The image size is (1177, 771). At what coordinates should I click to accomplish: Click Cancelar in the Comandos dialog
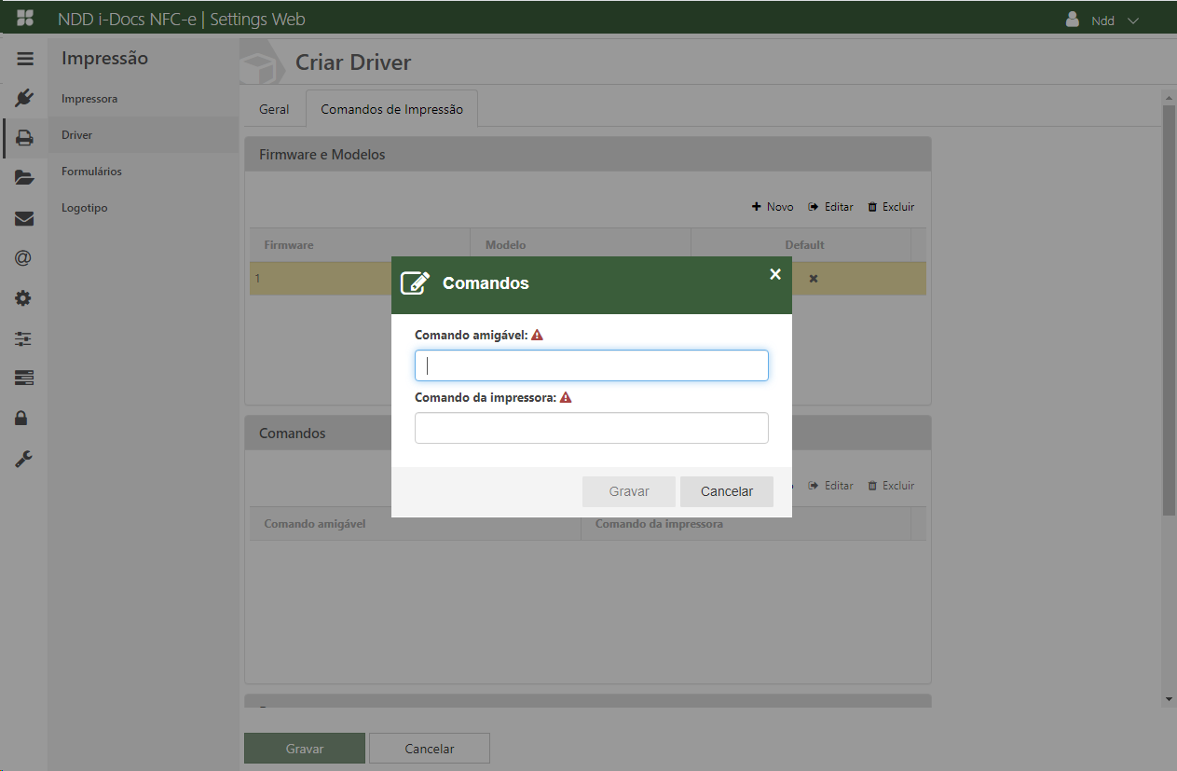pyautogui.click(x=726, y=491)
